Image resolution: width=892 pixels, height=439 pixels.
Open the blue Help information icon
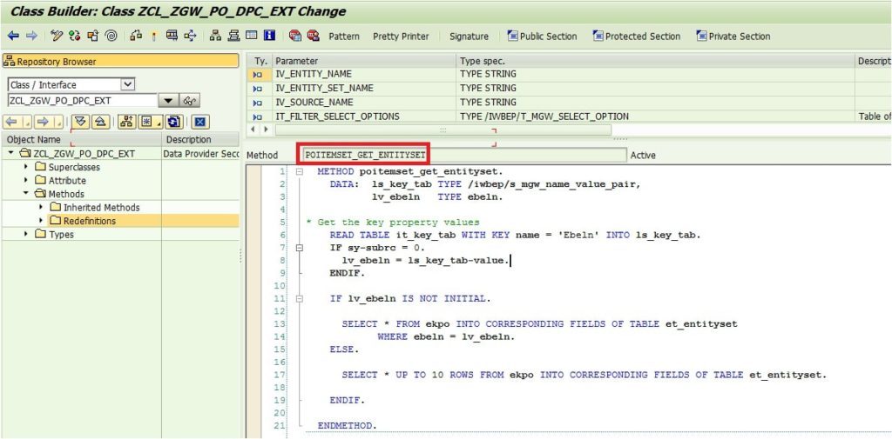click(270, 36)
